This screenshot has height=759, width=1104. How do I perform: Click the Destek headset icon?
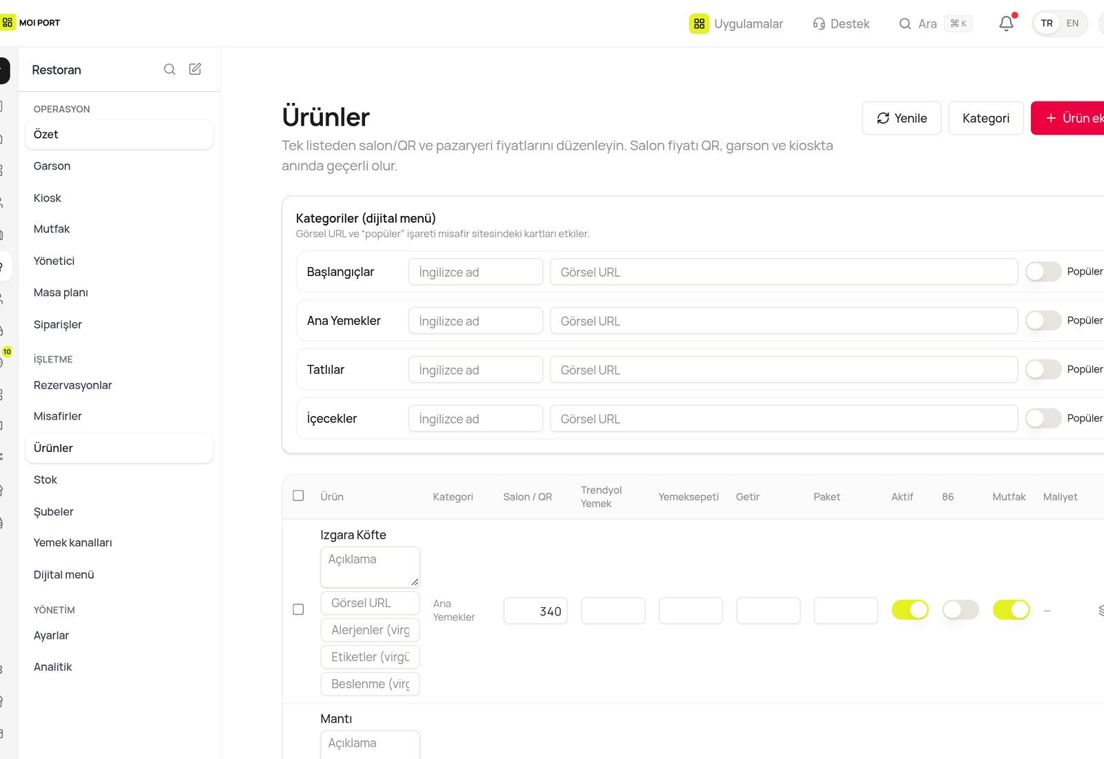pyautogui.click(x=819, y=23)
